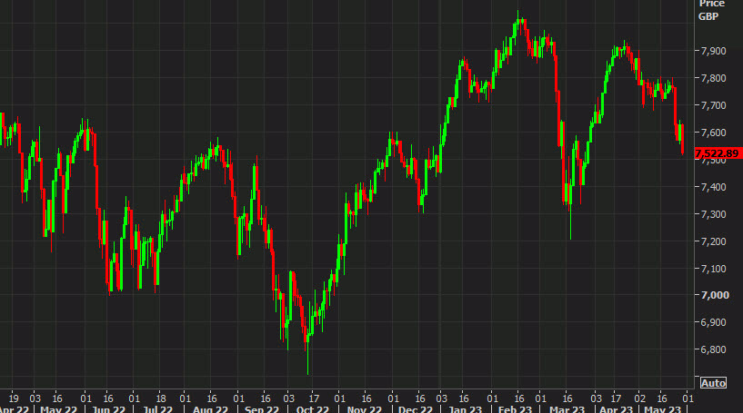Click the Auto scale button
743x413 pixels.
(713, 383)
